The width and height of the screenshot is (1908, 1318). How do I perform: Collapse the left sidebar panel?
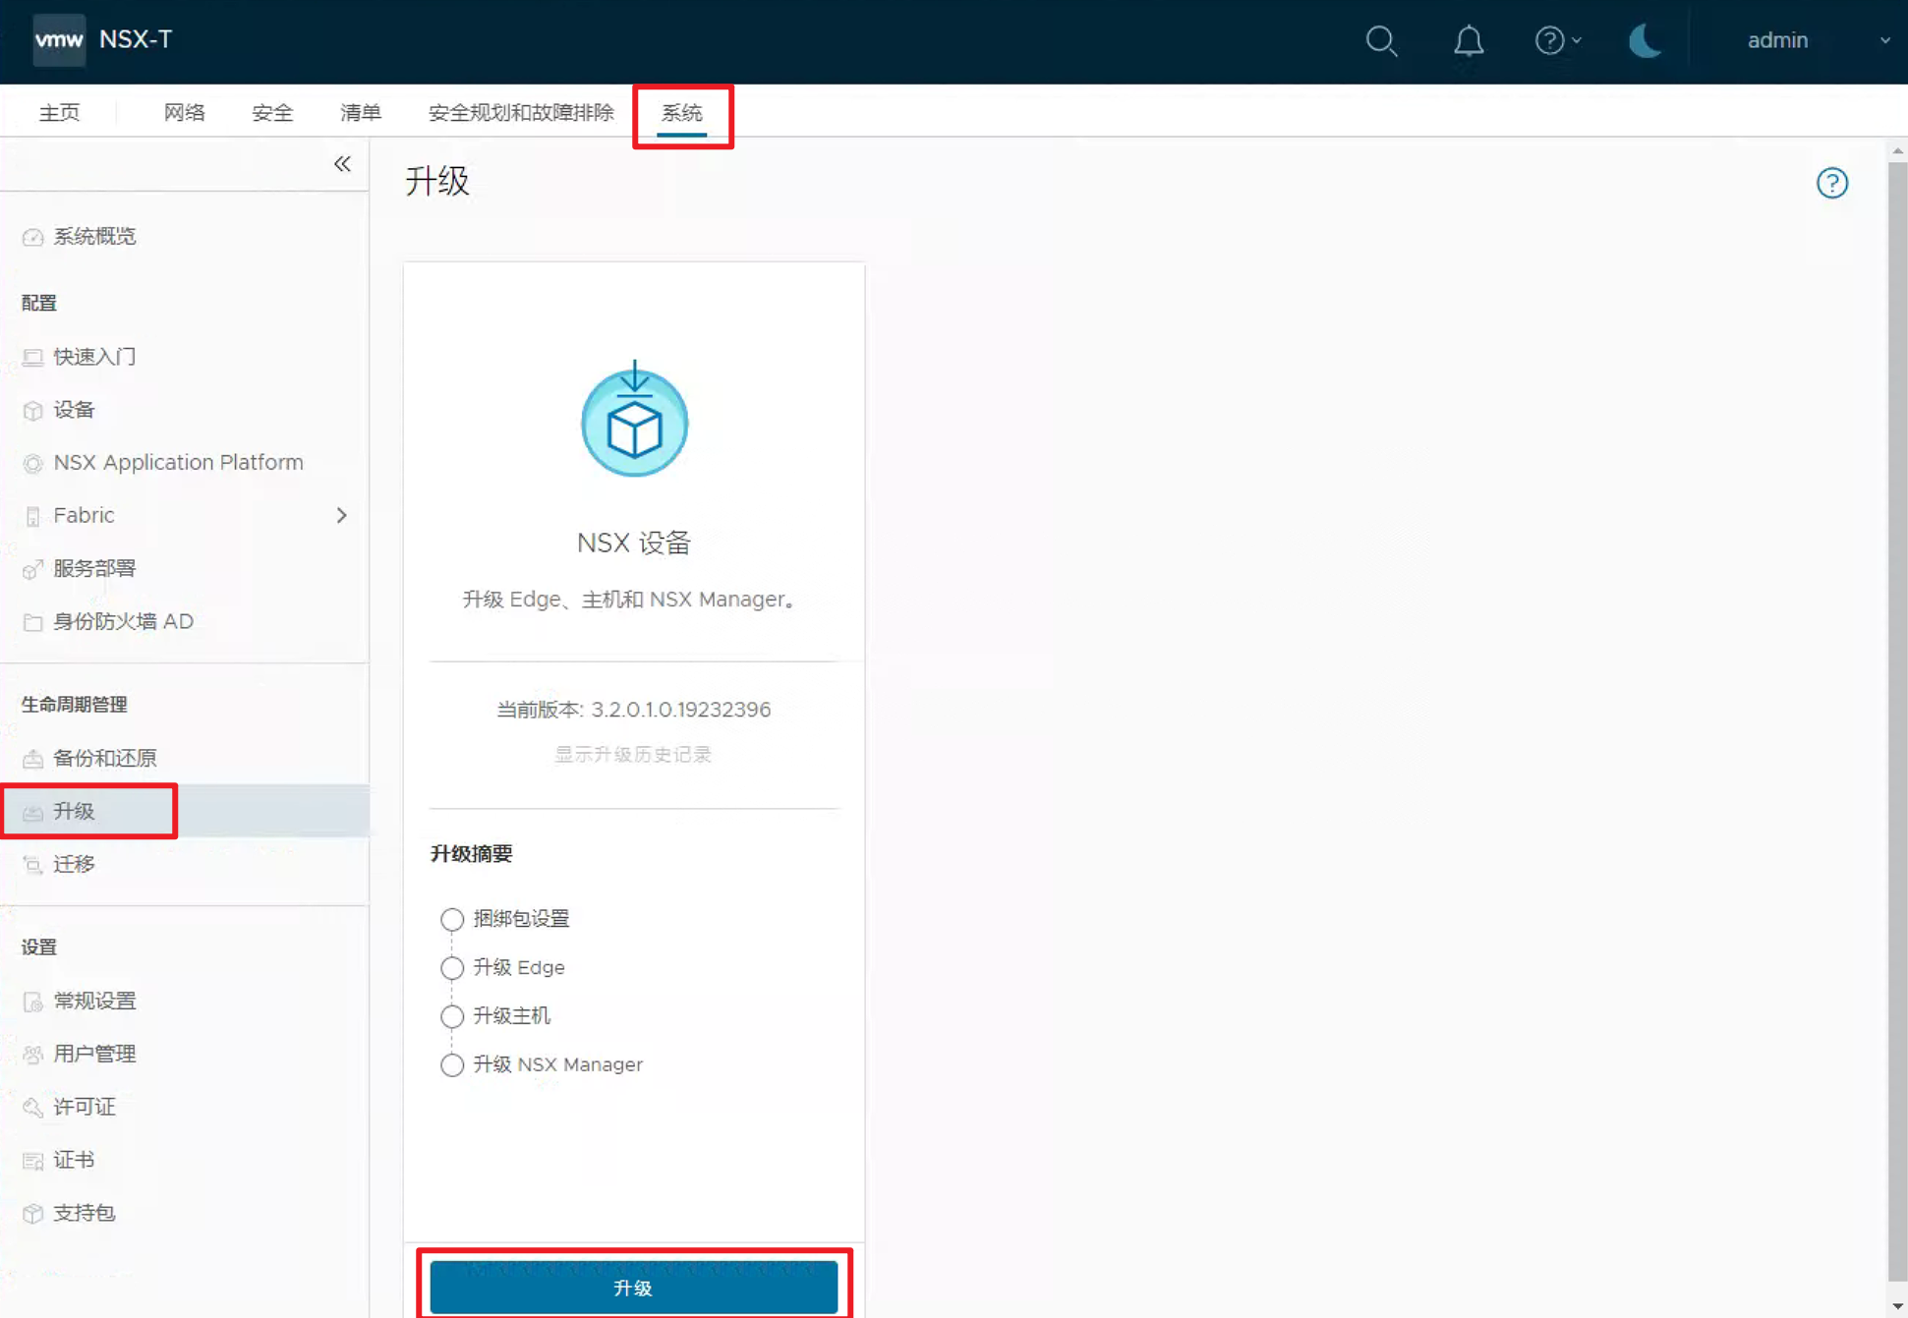point(342,164)
